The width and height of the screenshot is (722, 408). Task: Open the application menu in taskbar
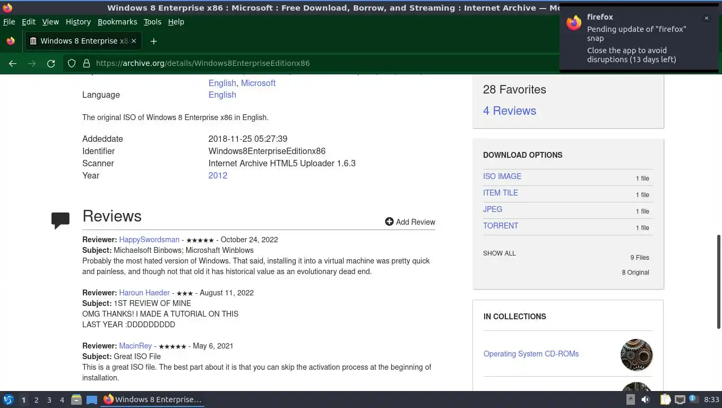tap(8, 399)
